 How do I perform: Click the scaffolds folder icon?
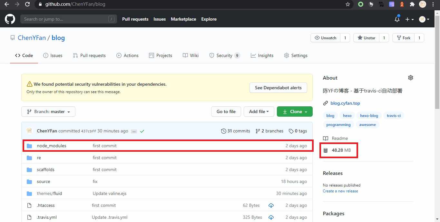(x=29, y=170)
